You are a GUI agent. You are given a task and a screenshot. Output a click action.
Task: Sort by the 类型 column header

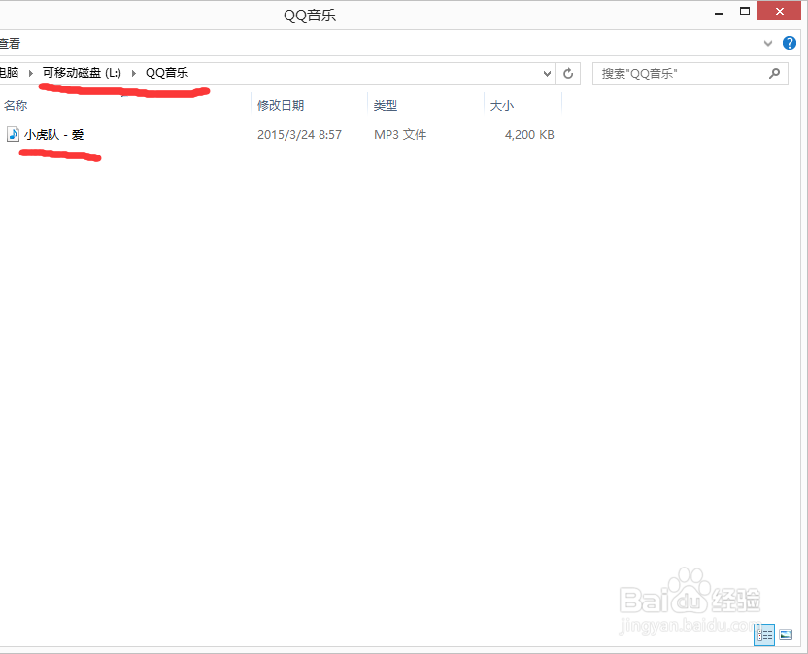point(385,105)
